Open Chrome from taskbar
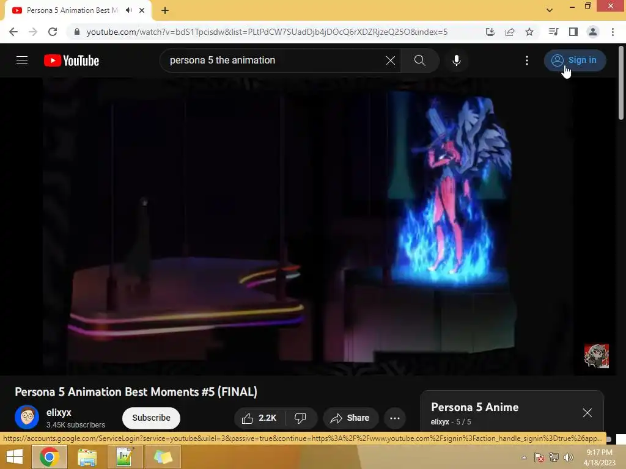This screenshot has width=626, height=469. [49, 457]
